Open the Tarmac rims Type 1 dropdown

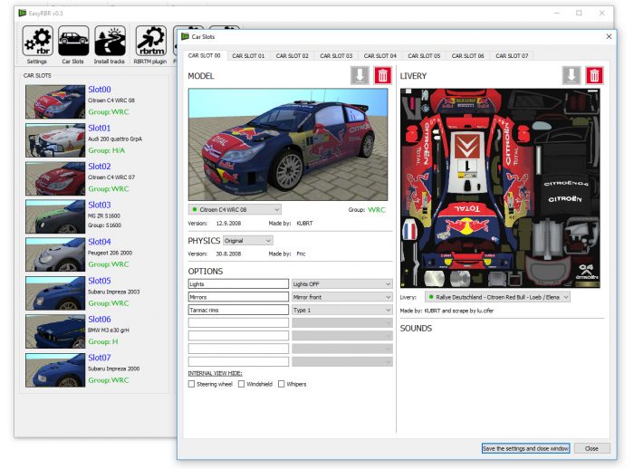click(342, 311)
